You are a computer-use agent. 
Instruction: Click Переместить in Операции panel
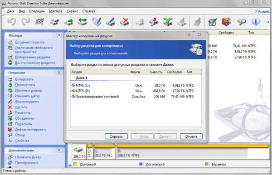pyautogui.click(x=25, y=85)
